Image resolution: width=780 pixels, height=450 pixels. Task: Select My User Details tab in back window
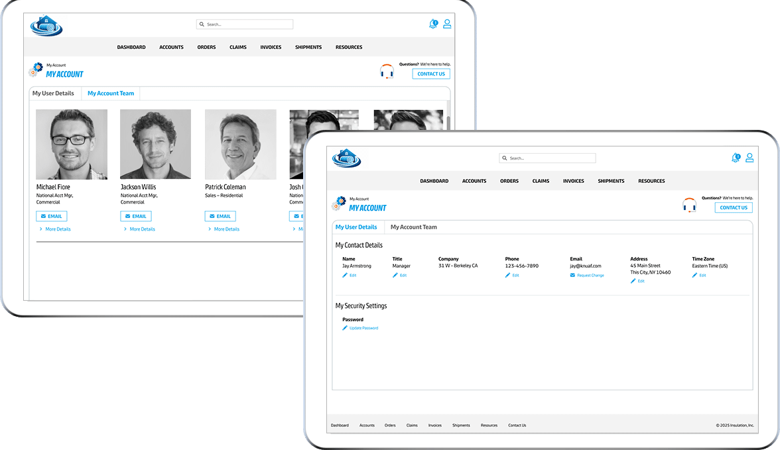pos(53,93)
